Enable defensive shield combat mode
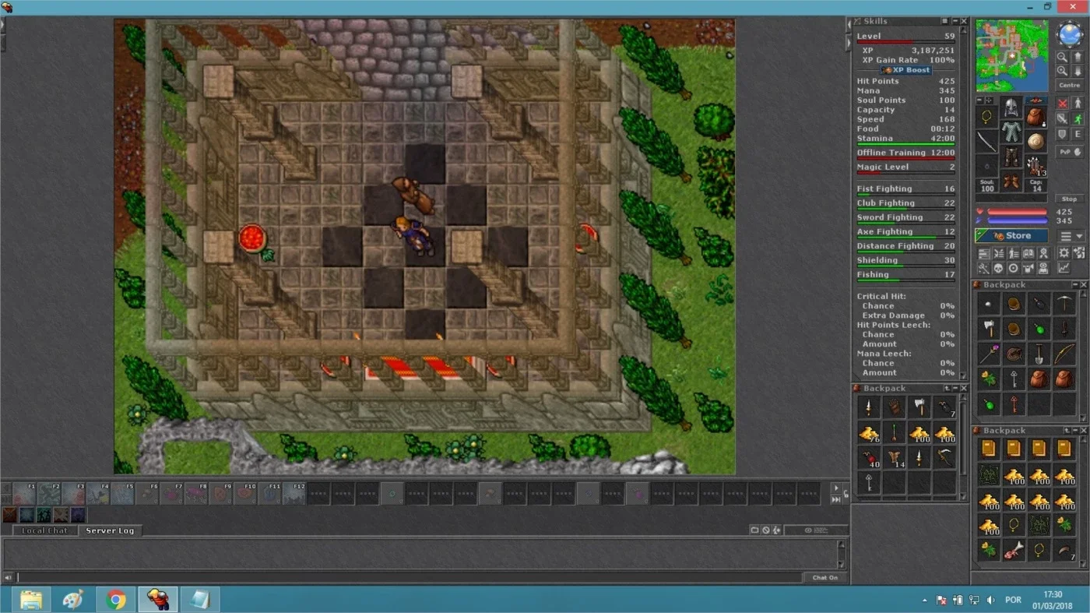Screen dimensions: 1090x613 pyautogui.click(x=1063, y=134)
